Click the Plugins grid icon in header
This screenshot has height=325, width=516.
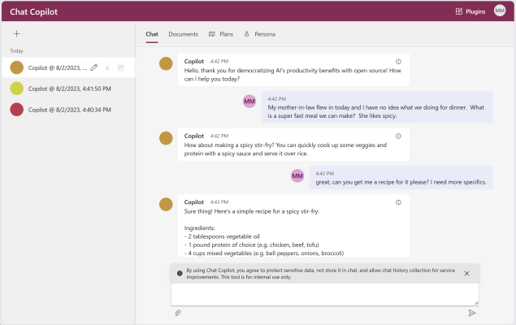tap(459, 11)
